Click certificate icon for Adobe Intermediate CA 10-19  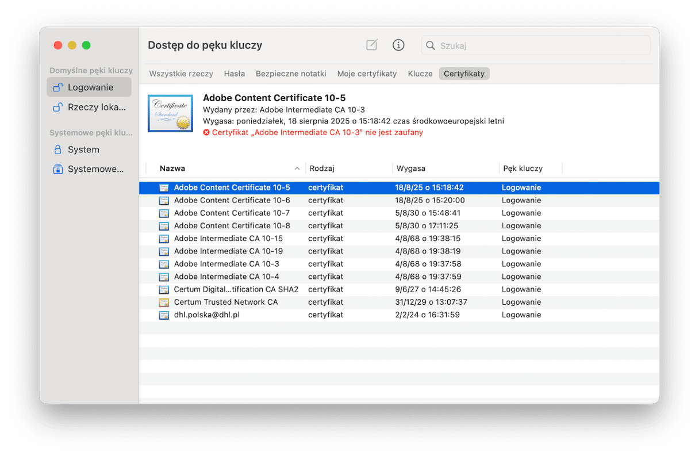[164, 251]
